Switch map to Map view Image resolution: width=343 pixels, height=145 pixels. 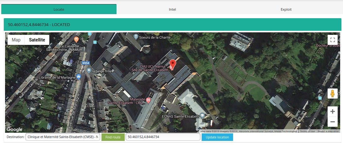[x=16, y=40]
